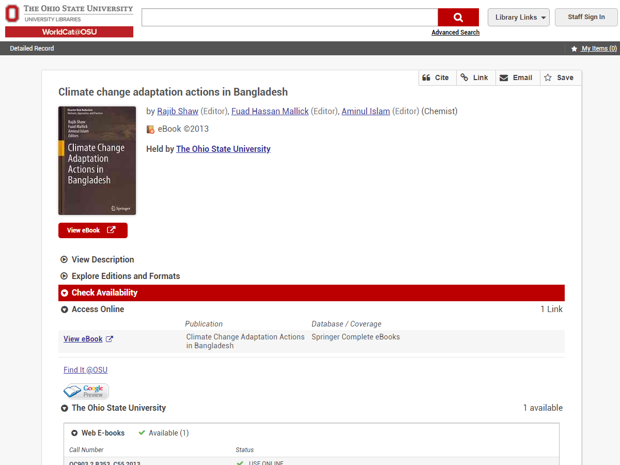Viewport: 620px width, 465px height.
Task: Click the book cover thumbnail
Action: point(97,161)
